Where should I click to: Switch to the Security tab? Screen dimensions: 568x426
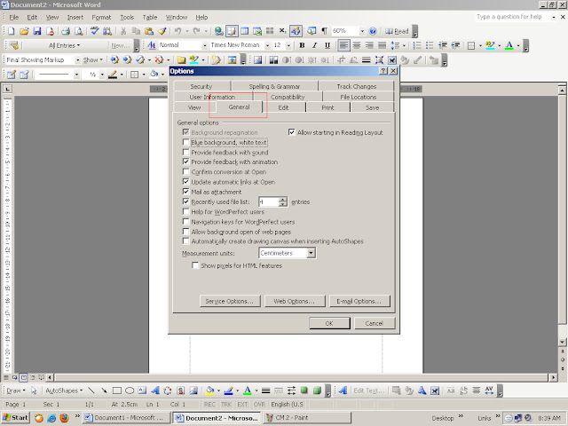coord(201,86)
